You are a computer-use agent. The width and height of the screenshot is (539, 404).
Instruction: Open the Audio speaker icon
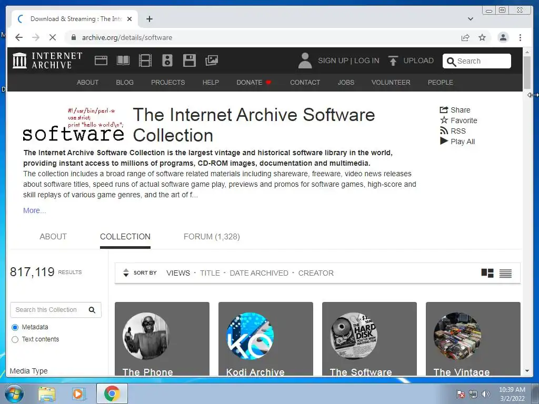(x=167, y=60)
